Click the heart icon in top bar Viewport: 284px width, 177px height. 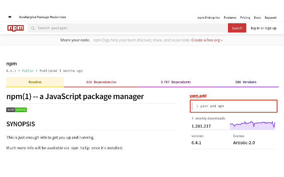[x=10, y=17]
